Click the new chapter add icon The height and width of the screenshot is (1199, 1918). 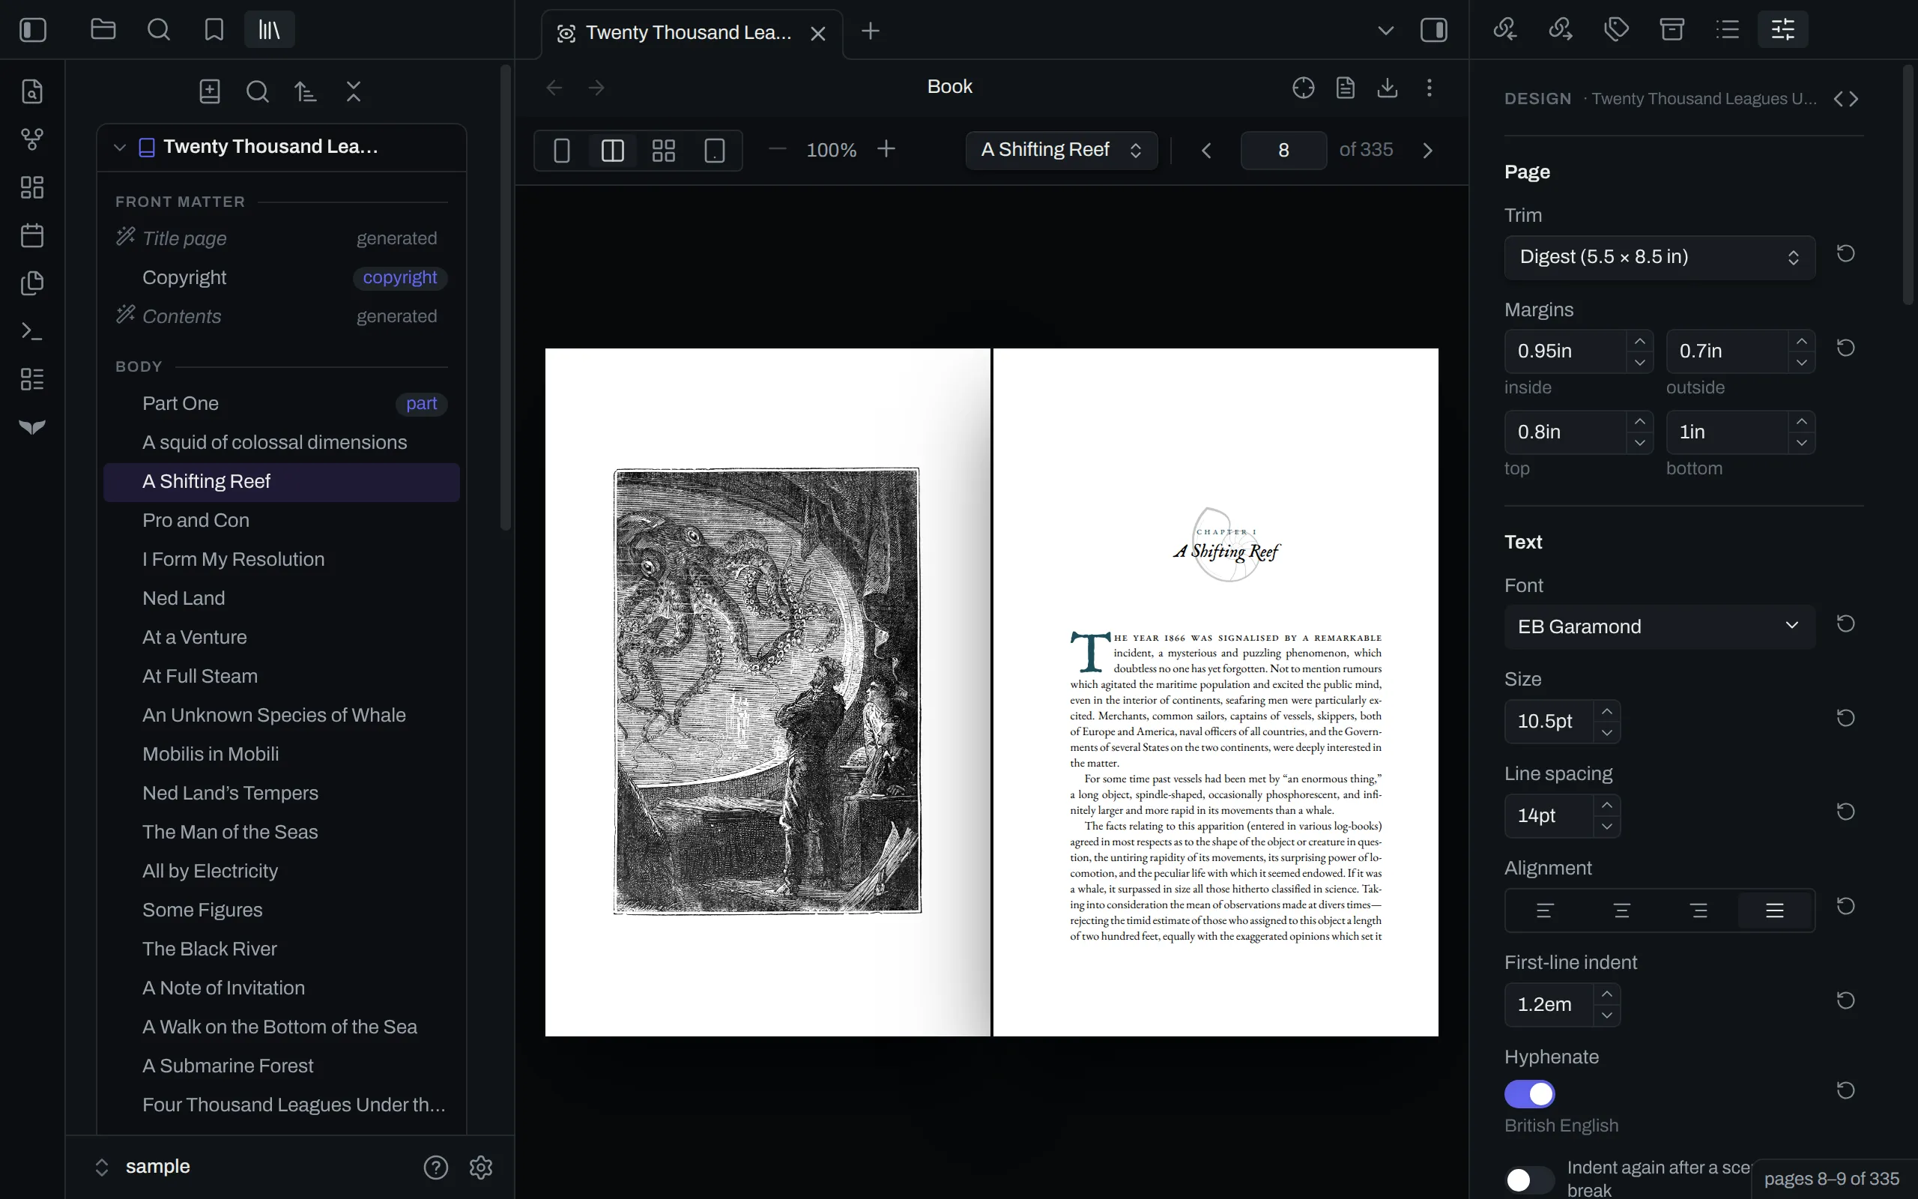point(209,92)
